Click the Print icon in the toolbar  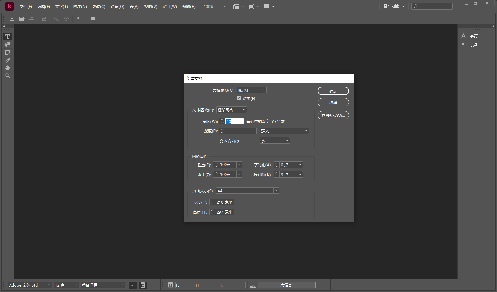click(x=44, y=19)
